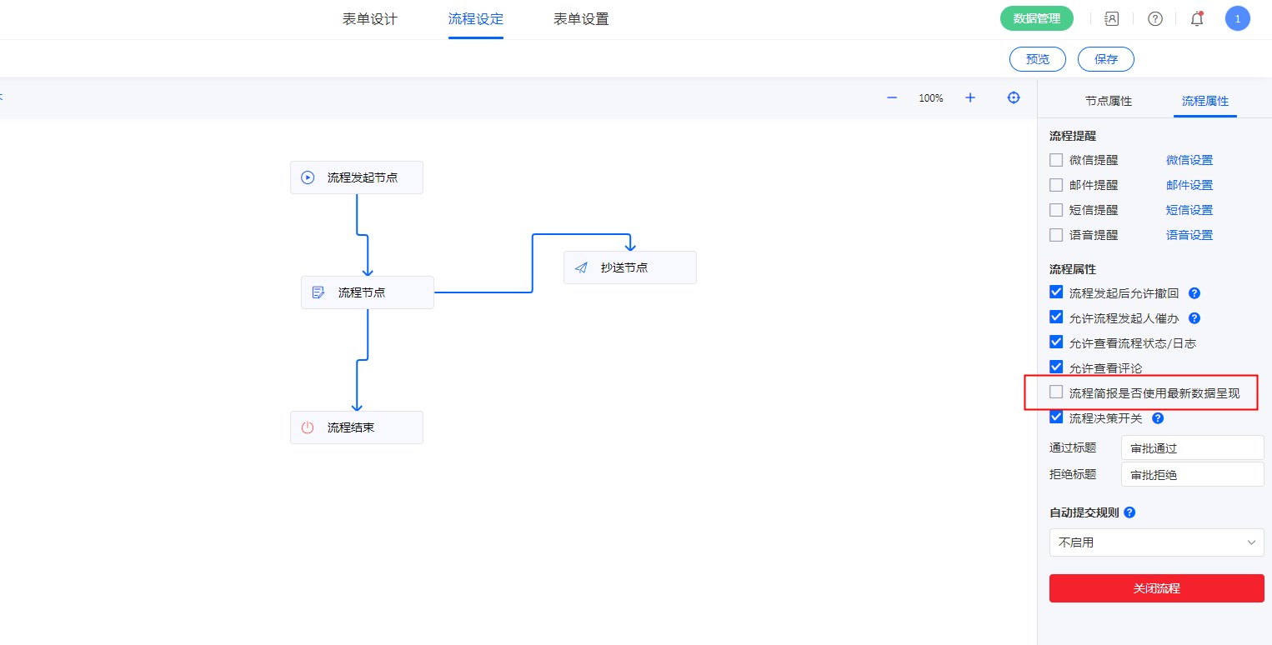Click the 保存 button
The height and width of the screenshot is (645, 1272).
point(1105,59)
